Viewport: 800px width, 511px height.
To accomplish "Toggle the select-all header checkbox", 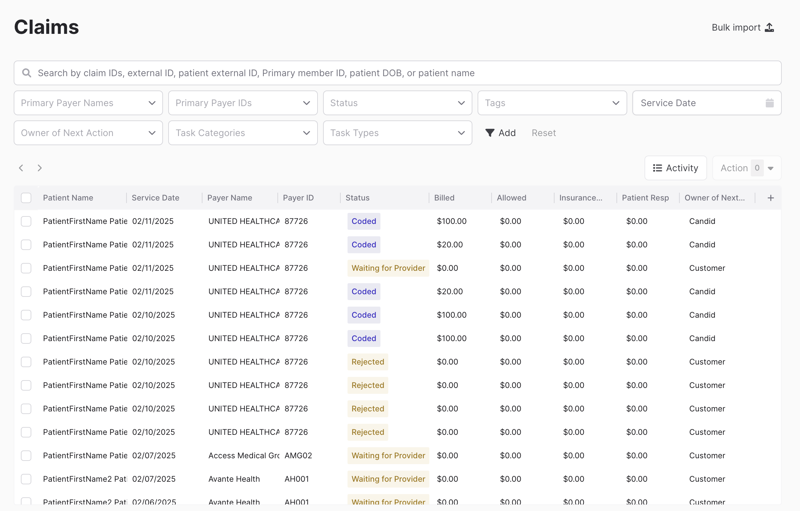I will pos(26,198).
